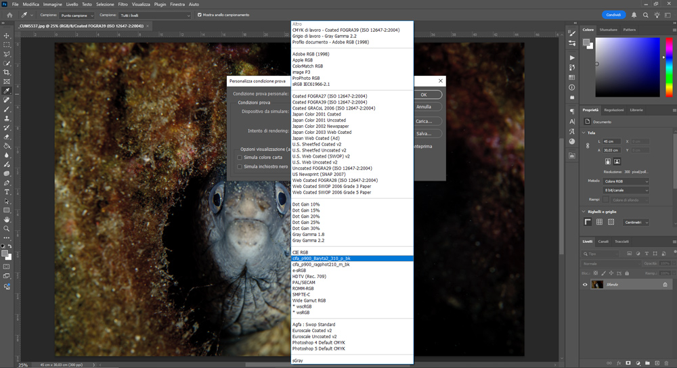This screenshot has height=368, width=677.
Task: Click the Condividi button
Action: (x=613, y=15)
